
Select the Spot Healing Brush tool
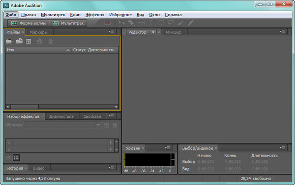[x=190, y=23]
